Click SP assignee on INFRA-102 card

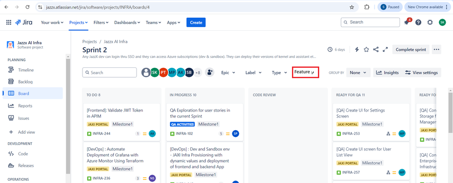click(235, 133)
